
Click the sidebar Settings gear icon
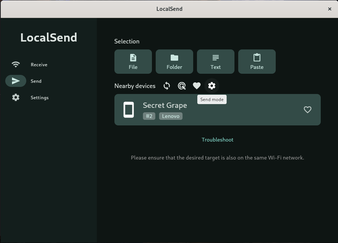[x=16, y=97]
